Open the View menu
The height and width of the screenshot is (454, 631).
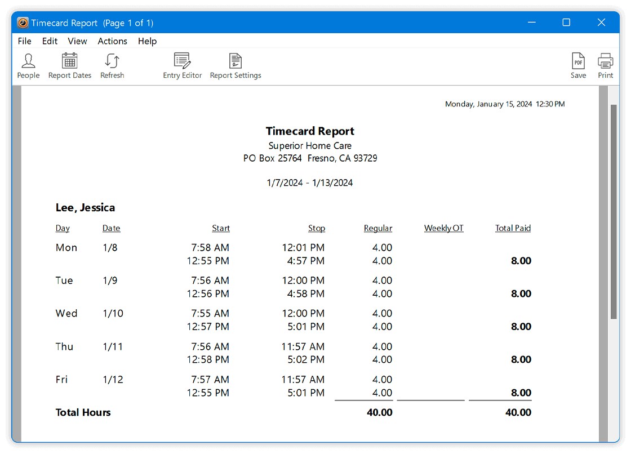77,41
